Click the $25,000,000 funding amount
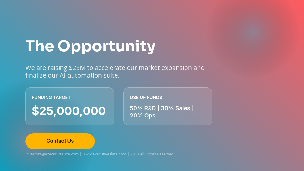Viewport: 304px width, 171px height. coord(69,111)
